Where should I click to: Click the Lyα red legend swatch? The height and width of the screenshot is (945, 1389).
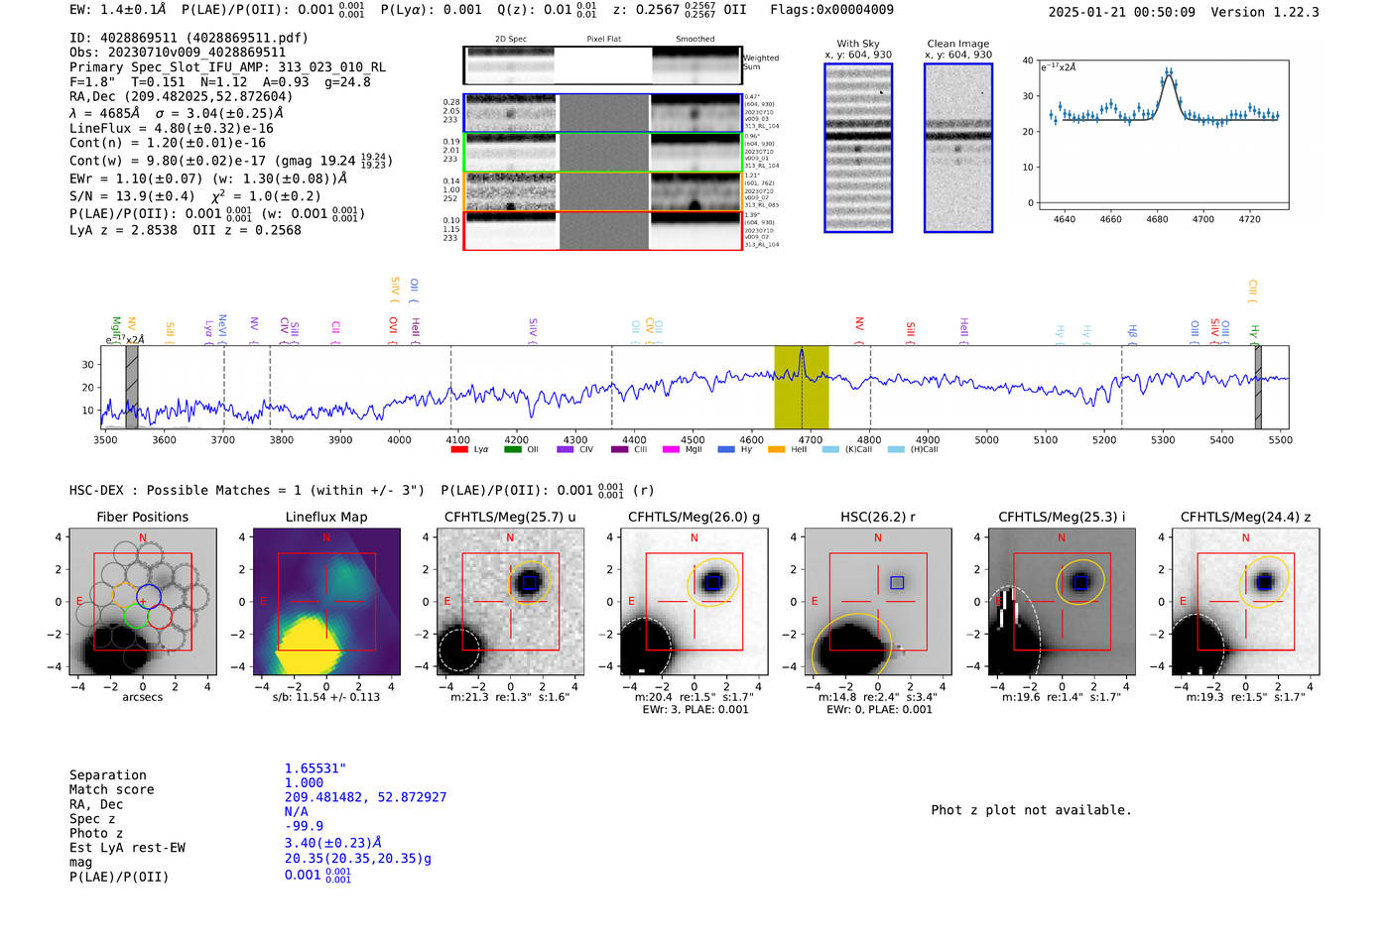458,449
